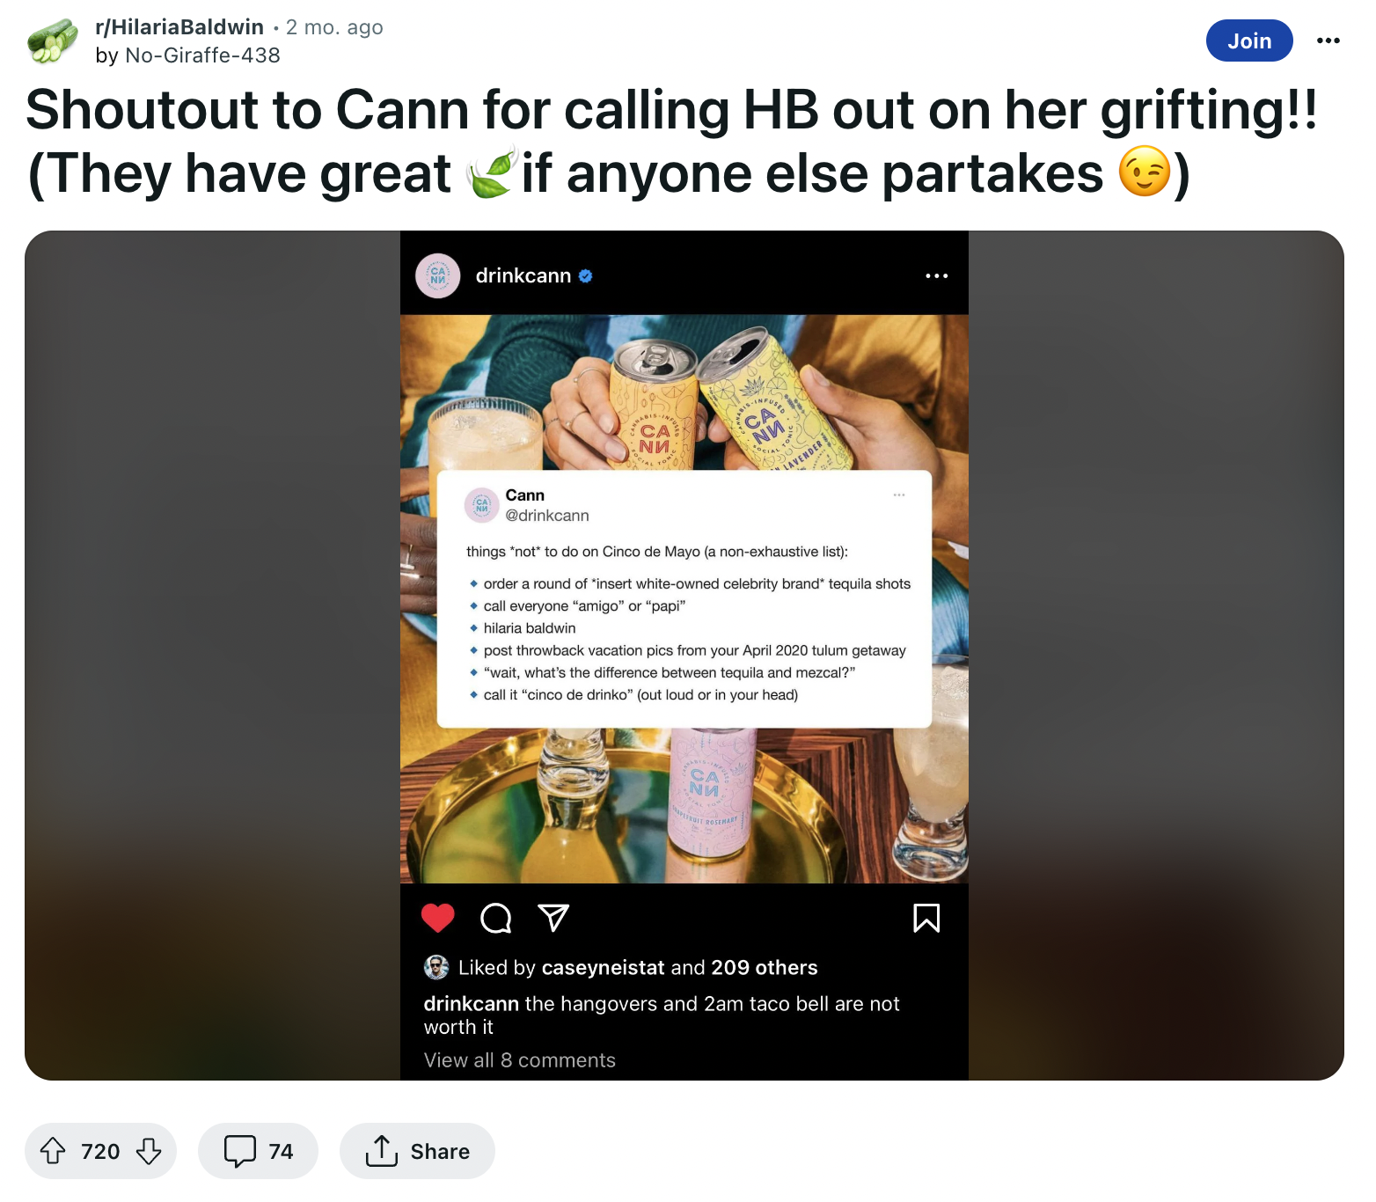This screenshot has height=1202, width=1376.
Task: Toggle the Instagram bookmark save icon
Action: point(926,918)
